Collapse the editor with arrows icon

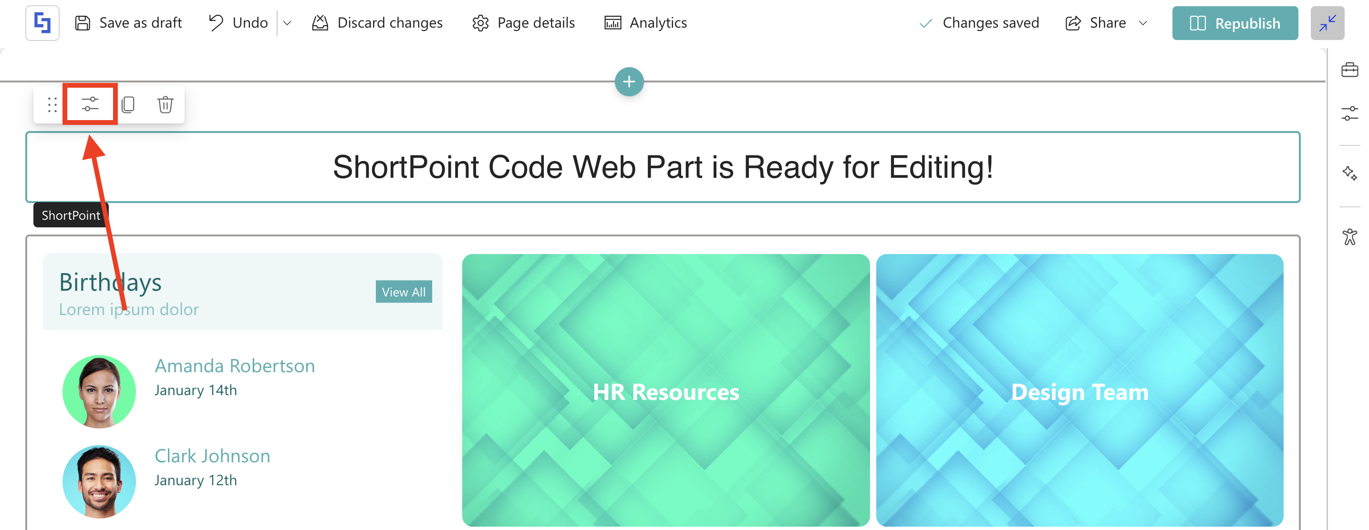coord(1327,23)
